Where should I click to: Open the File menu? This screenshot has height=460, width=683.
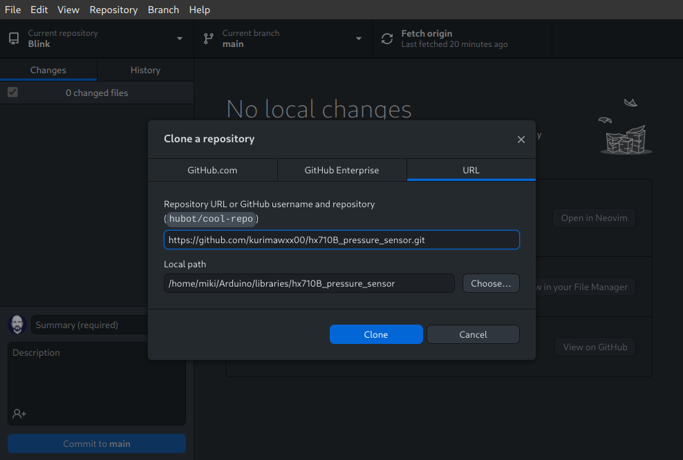[x=12, y=10]
